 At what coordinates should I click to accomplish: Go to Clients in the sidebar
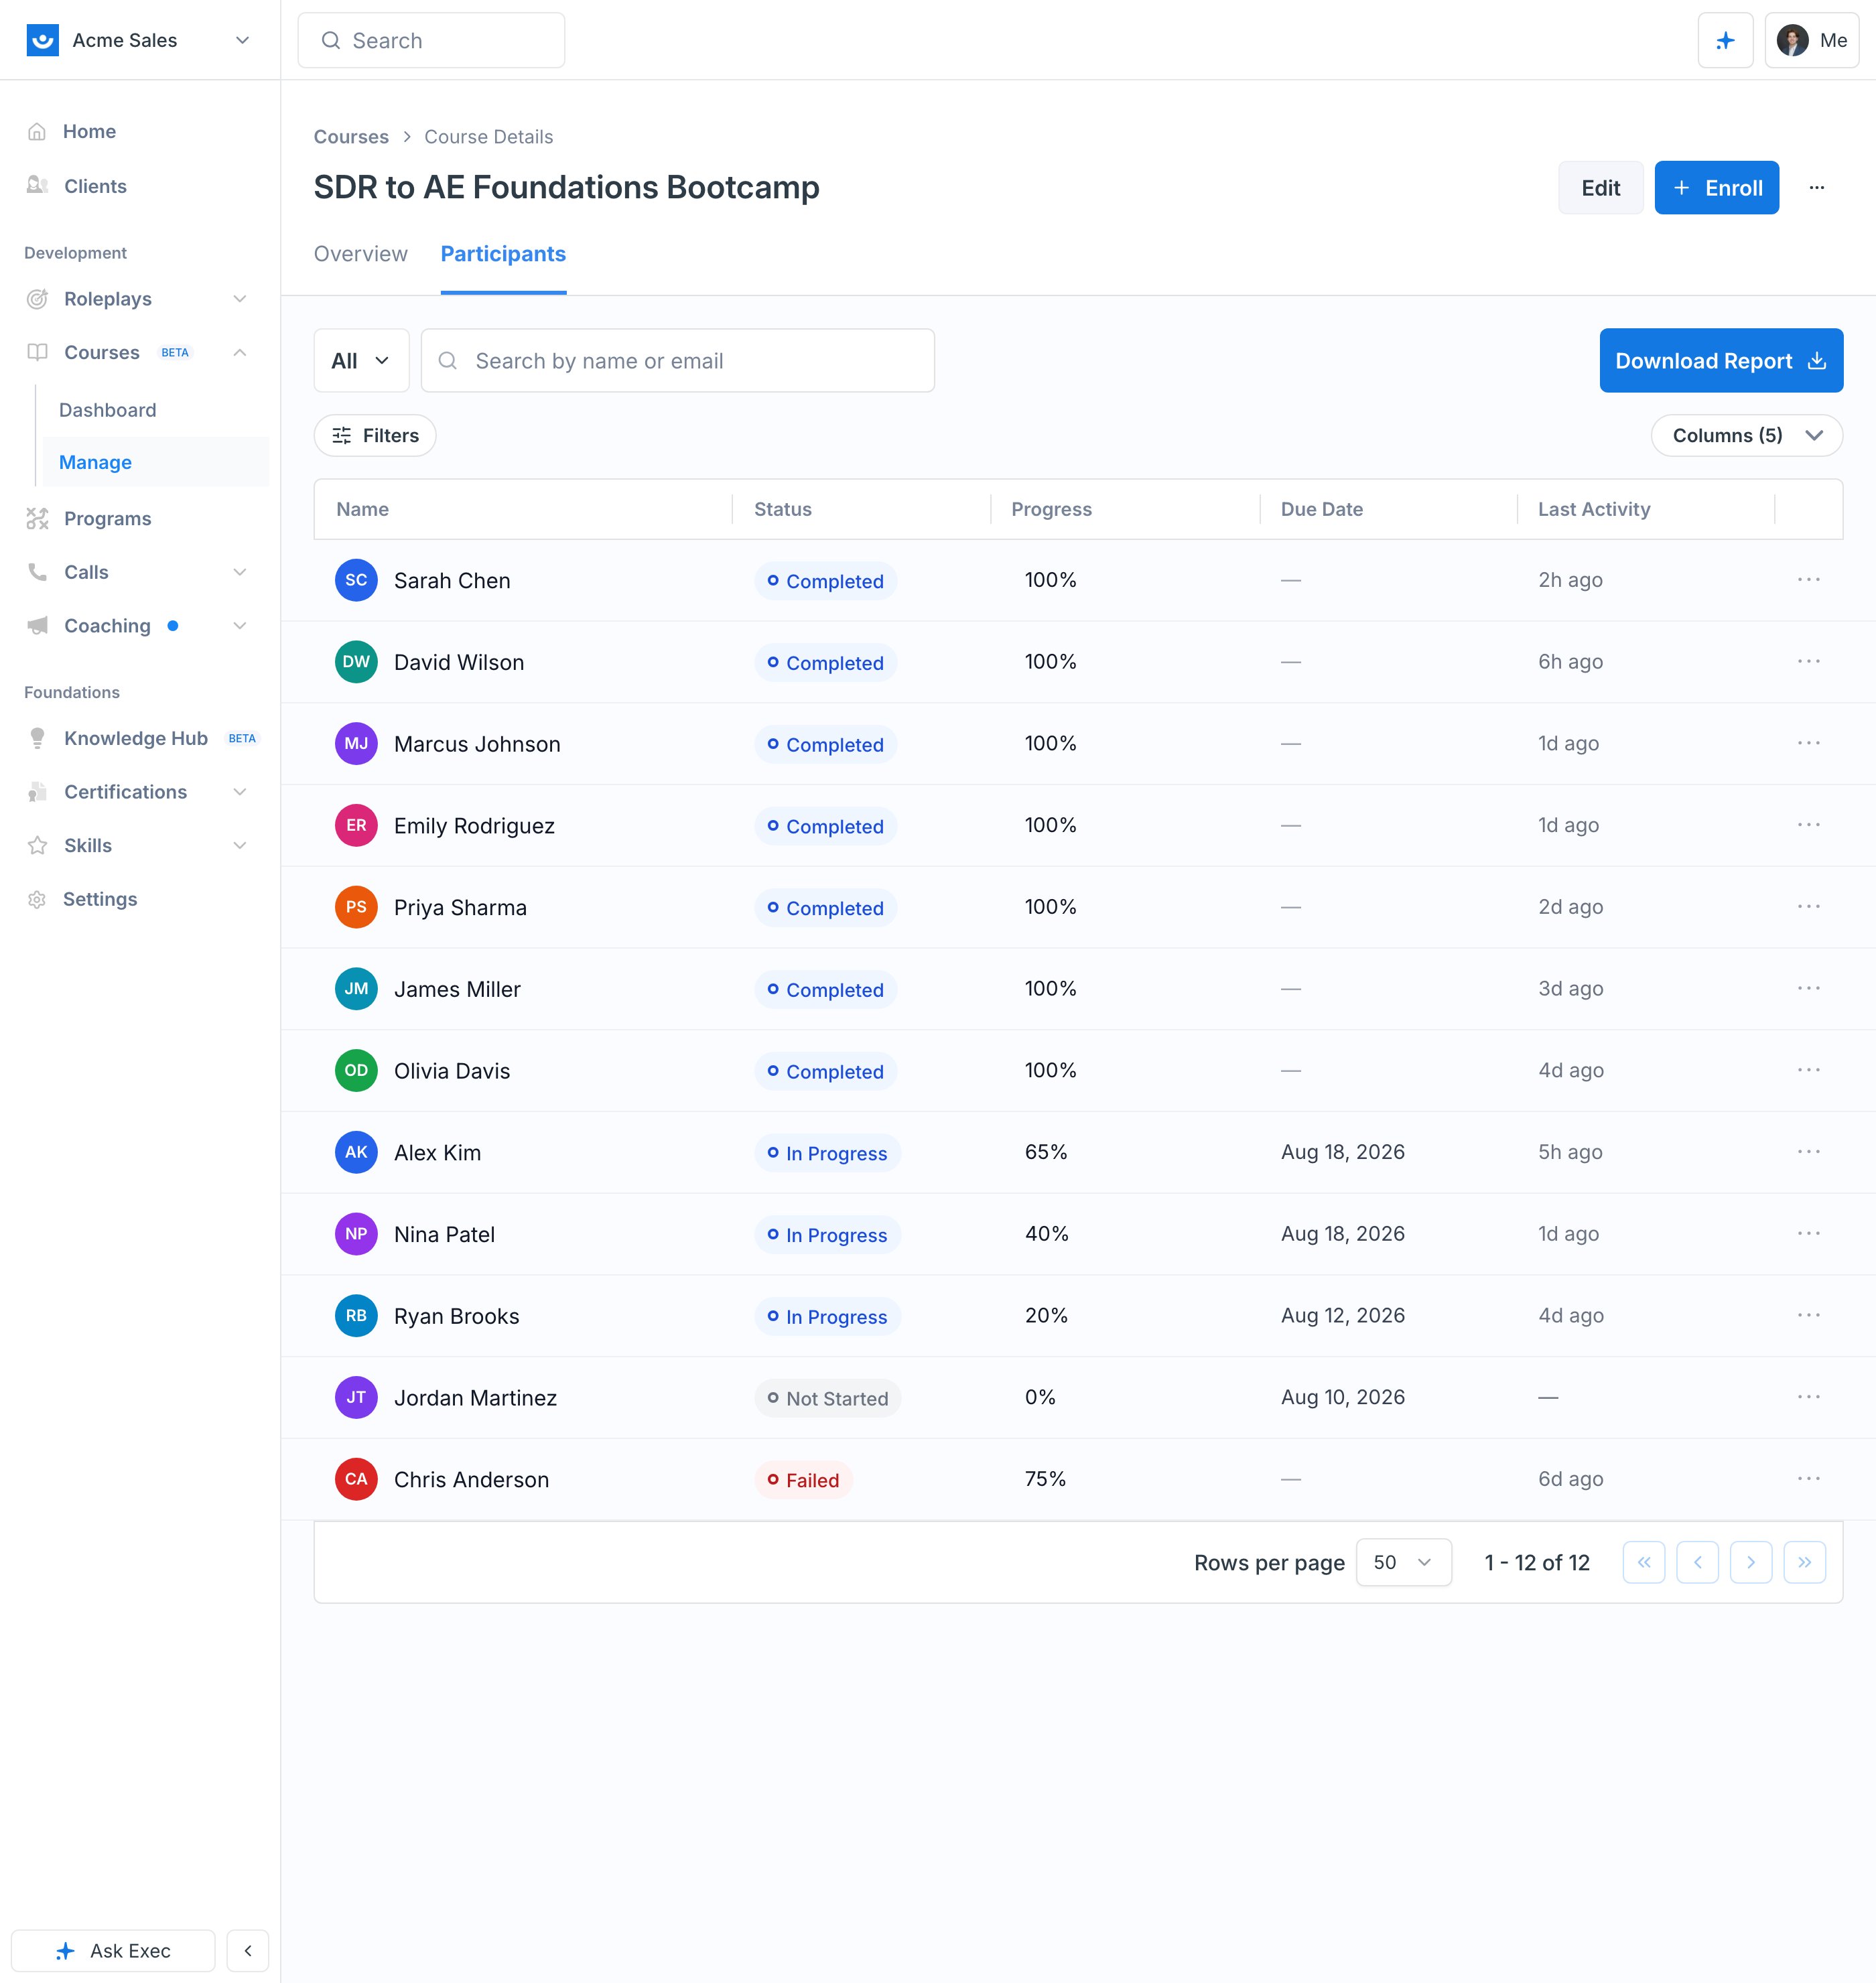click(x=95, y=186)
